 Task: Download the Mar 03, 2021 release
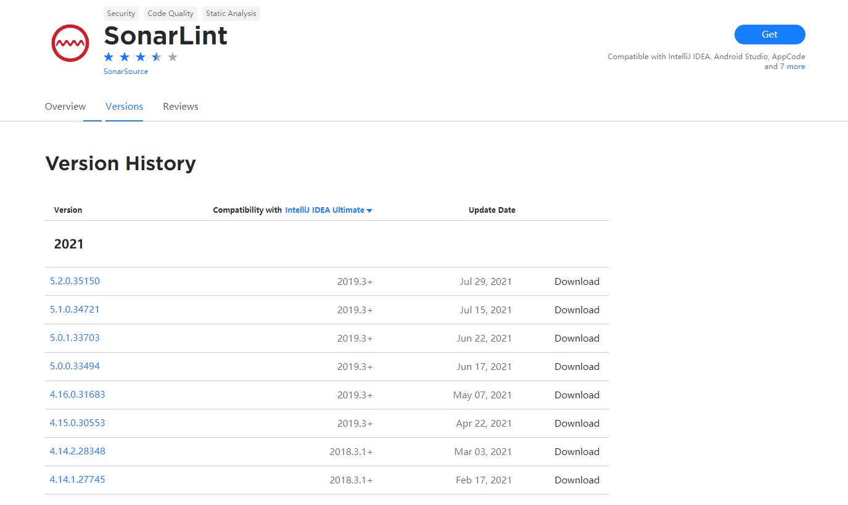coord(577,452)
